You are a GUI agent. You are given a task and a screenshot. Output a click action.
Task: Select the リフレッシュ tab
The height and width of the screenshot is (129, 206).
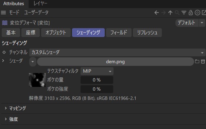[x=147, y=33]
